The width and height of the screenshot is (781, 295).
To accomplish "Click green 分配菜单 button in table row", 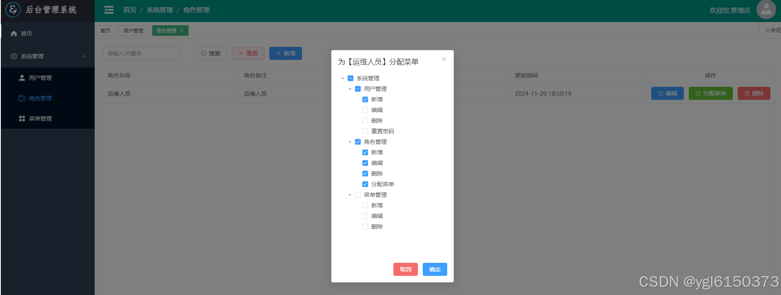I will tap(711, 93).
